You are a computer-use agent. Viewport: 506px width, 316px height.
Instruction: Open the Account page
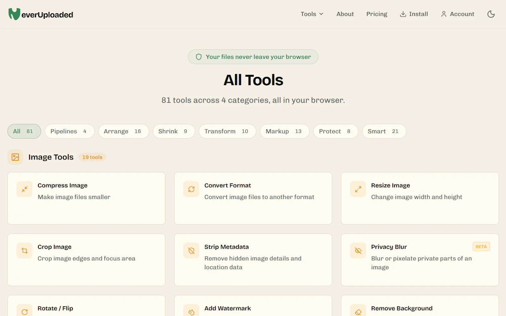[458, 14]
